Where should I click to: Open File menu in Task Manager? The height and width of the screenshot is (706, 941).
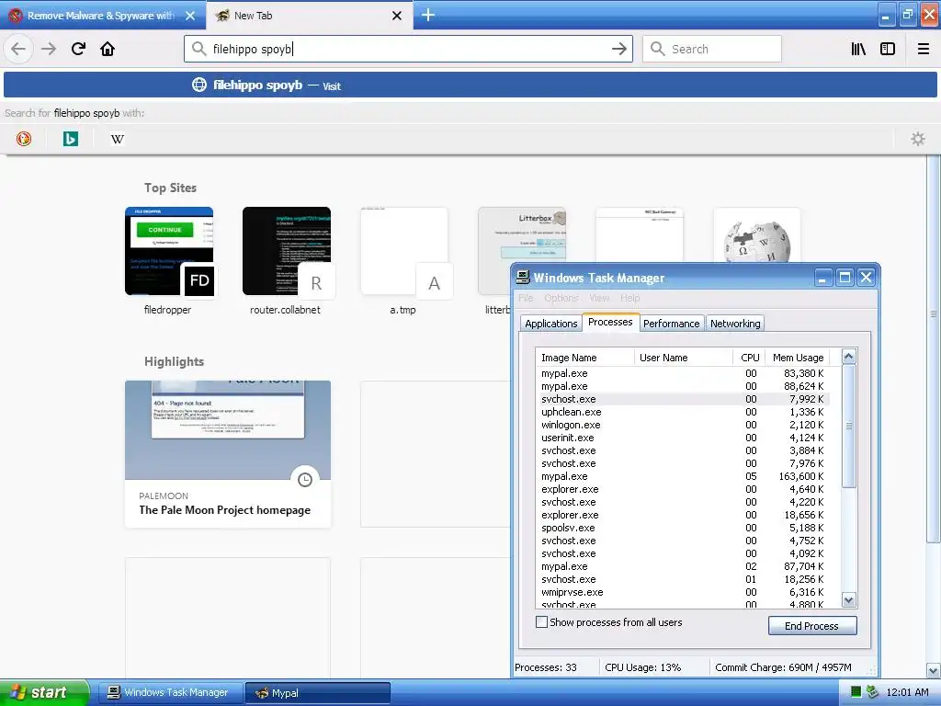point(526,298)
